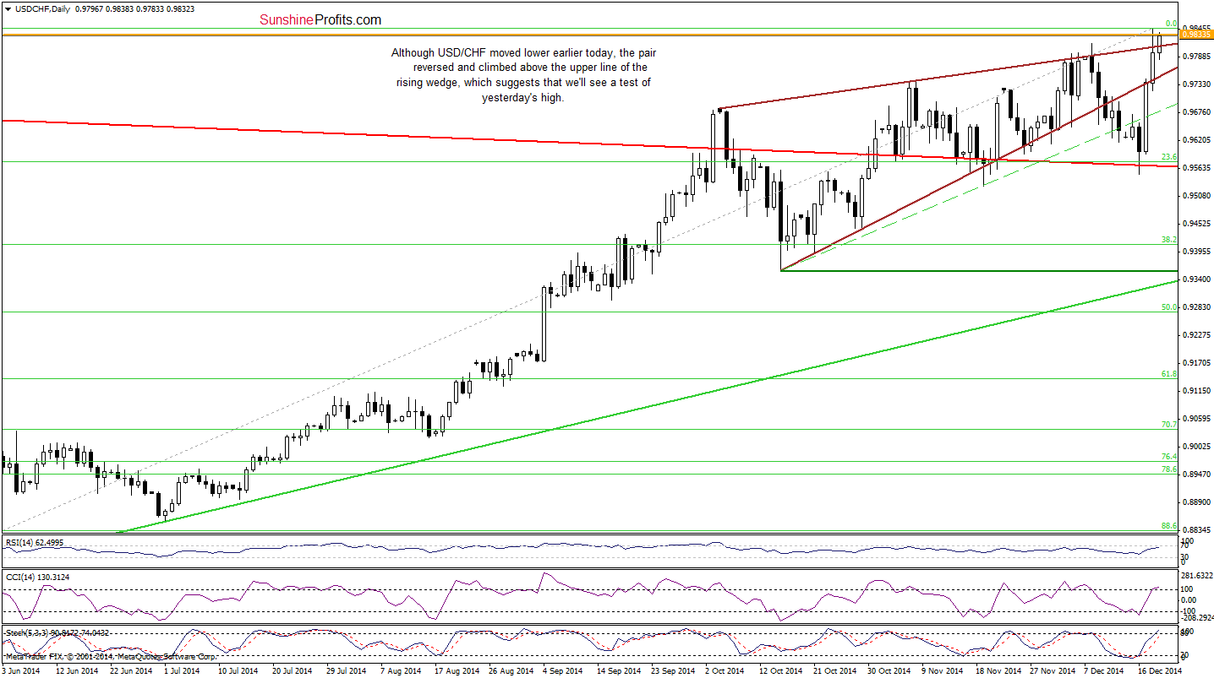Click the 0.97885 price axis label
This screenshot has height=678, width=1214.
pos(1196,57)
